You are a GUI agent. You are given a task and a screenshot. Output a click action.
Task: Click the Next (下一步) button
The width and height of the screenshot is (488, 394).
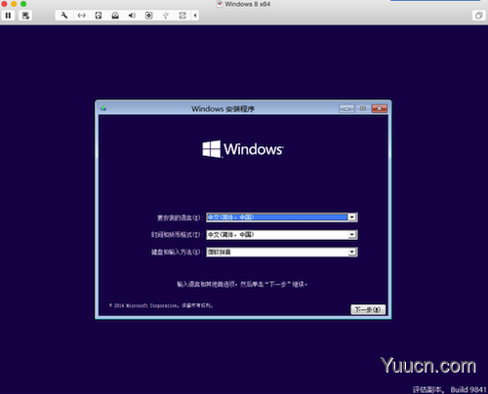[368, 309]
